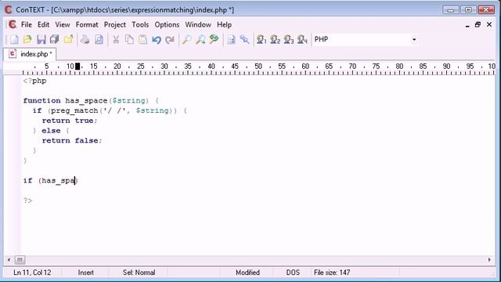The width and height of the screenshot is (501, 282).
Task: Copy selection with toolbar icon
Action: click(129, 39)
